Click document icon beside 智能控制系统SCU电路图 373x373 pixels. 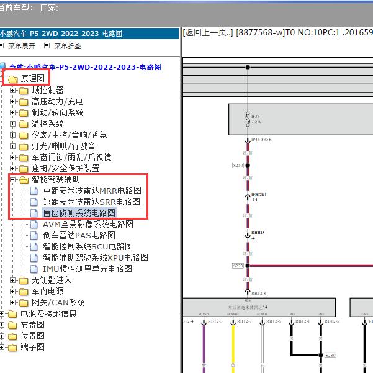34,246
